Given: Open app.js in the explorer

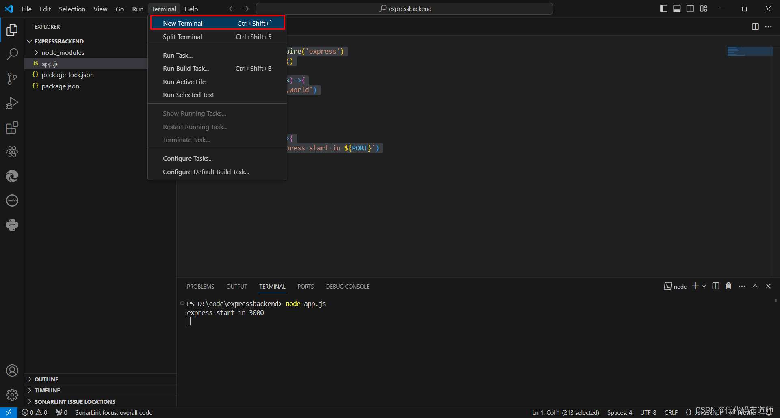Looking at the screenshot, I should pos(86,64).
